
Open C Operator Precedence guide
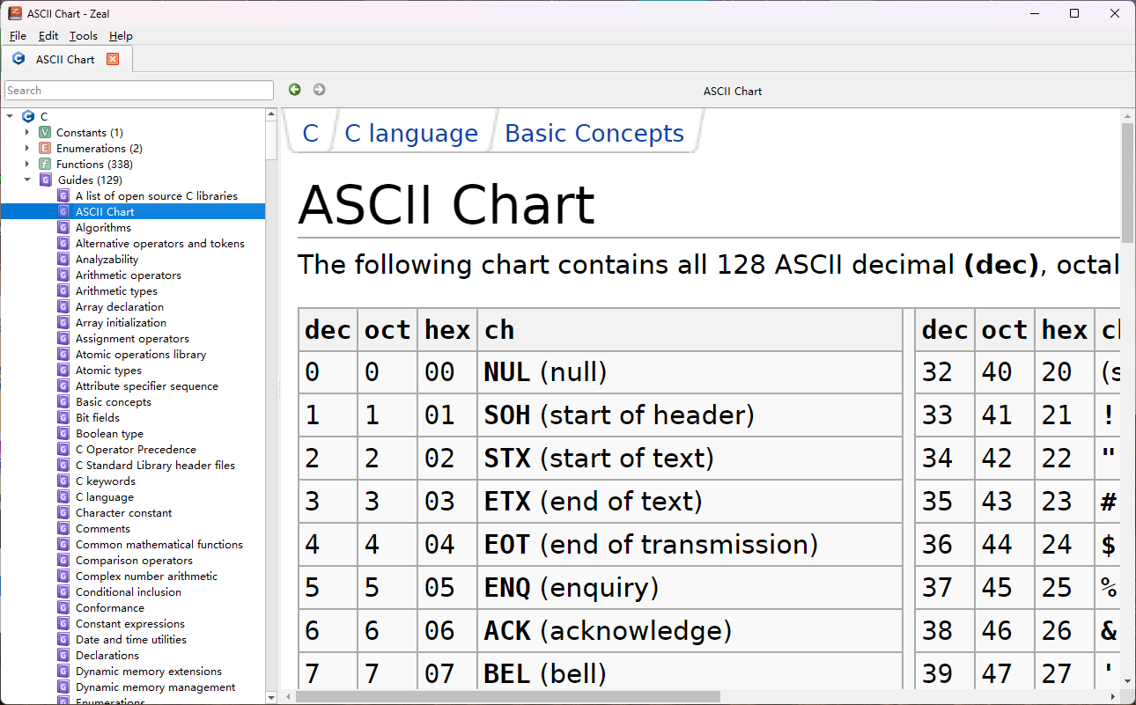(136, 449)
